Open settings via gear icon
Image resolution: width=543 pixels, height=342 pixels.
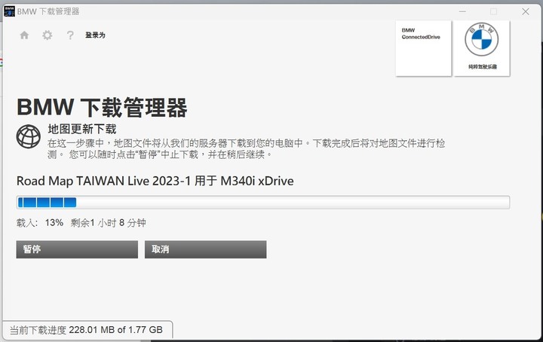click(47, 35)
